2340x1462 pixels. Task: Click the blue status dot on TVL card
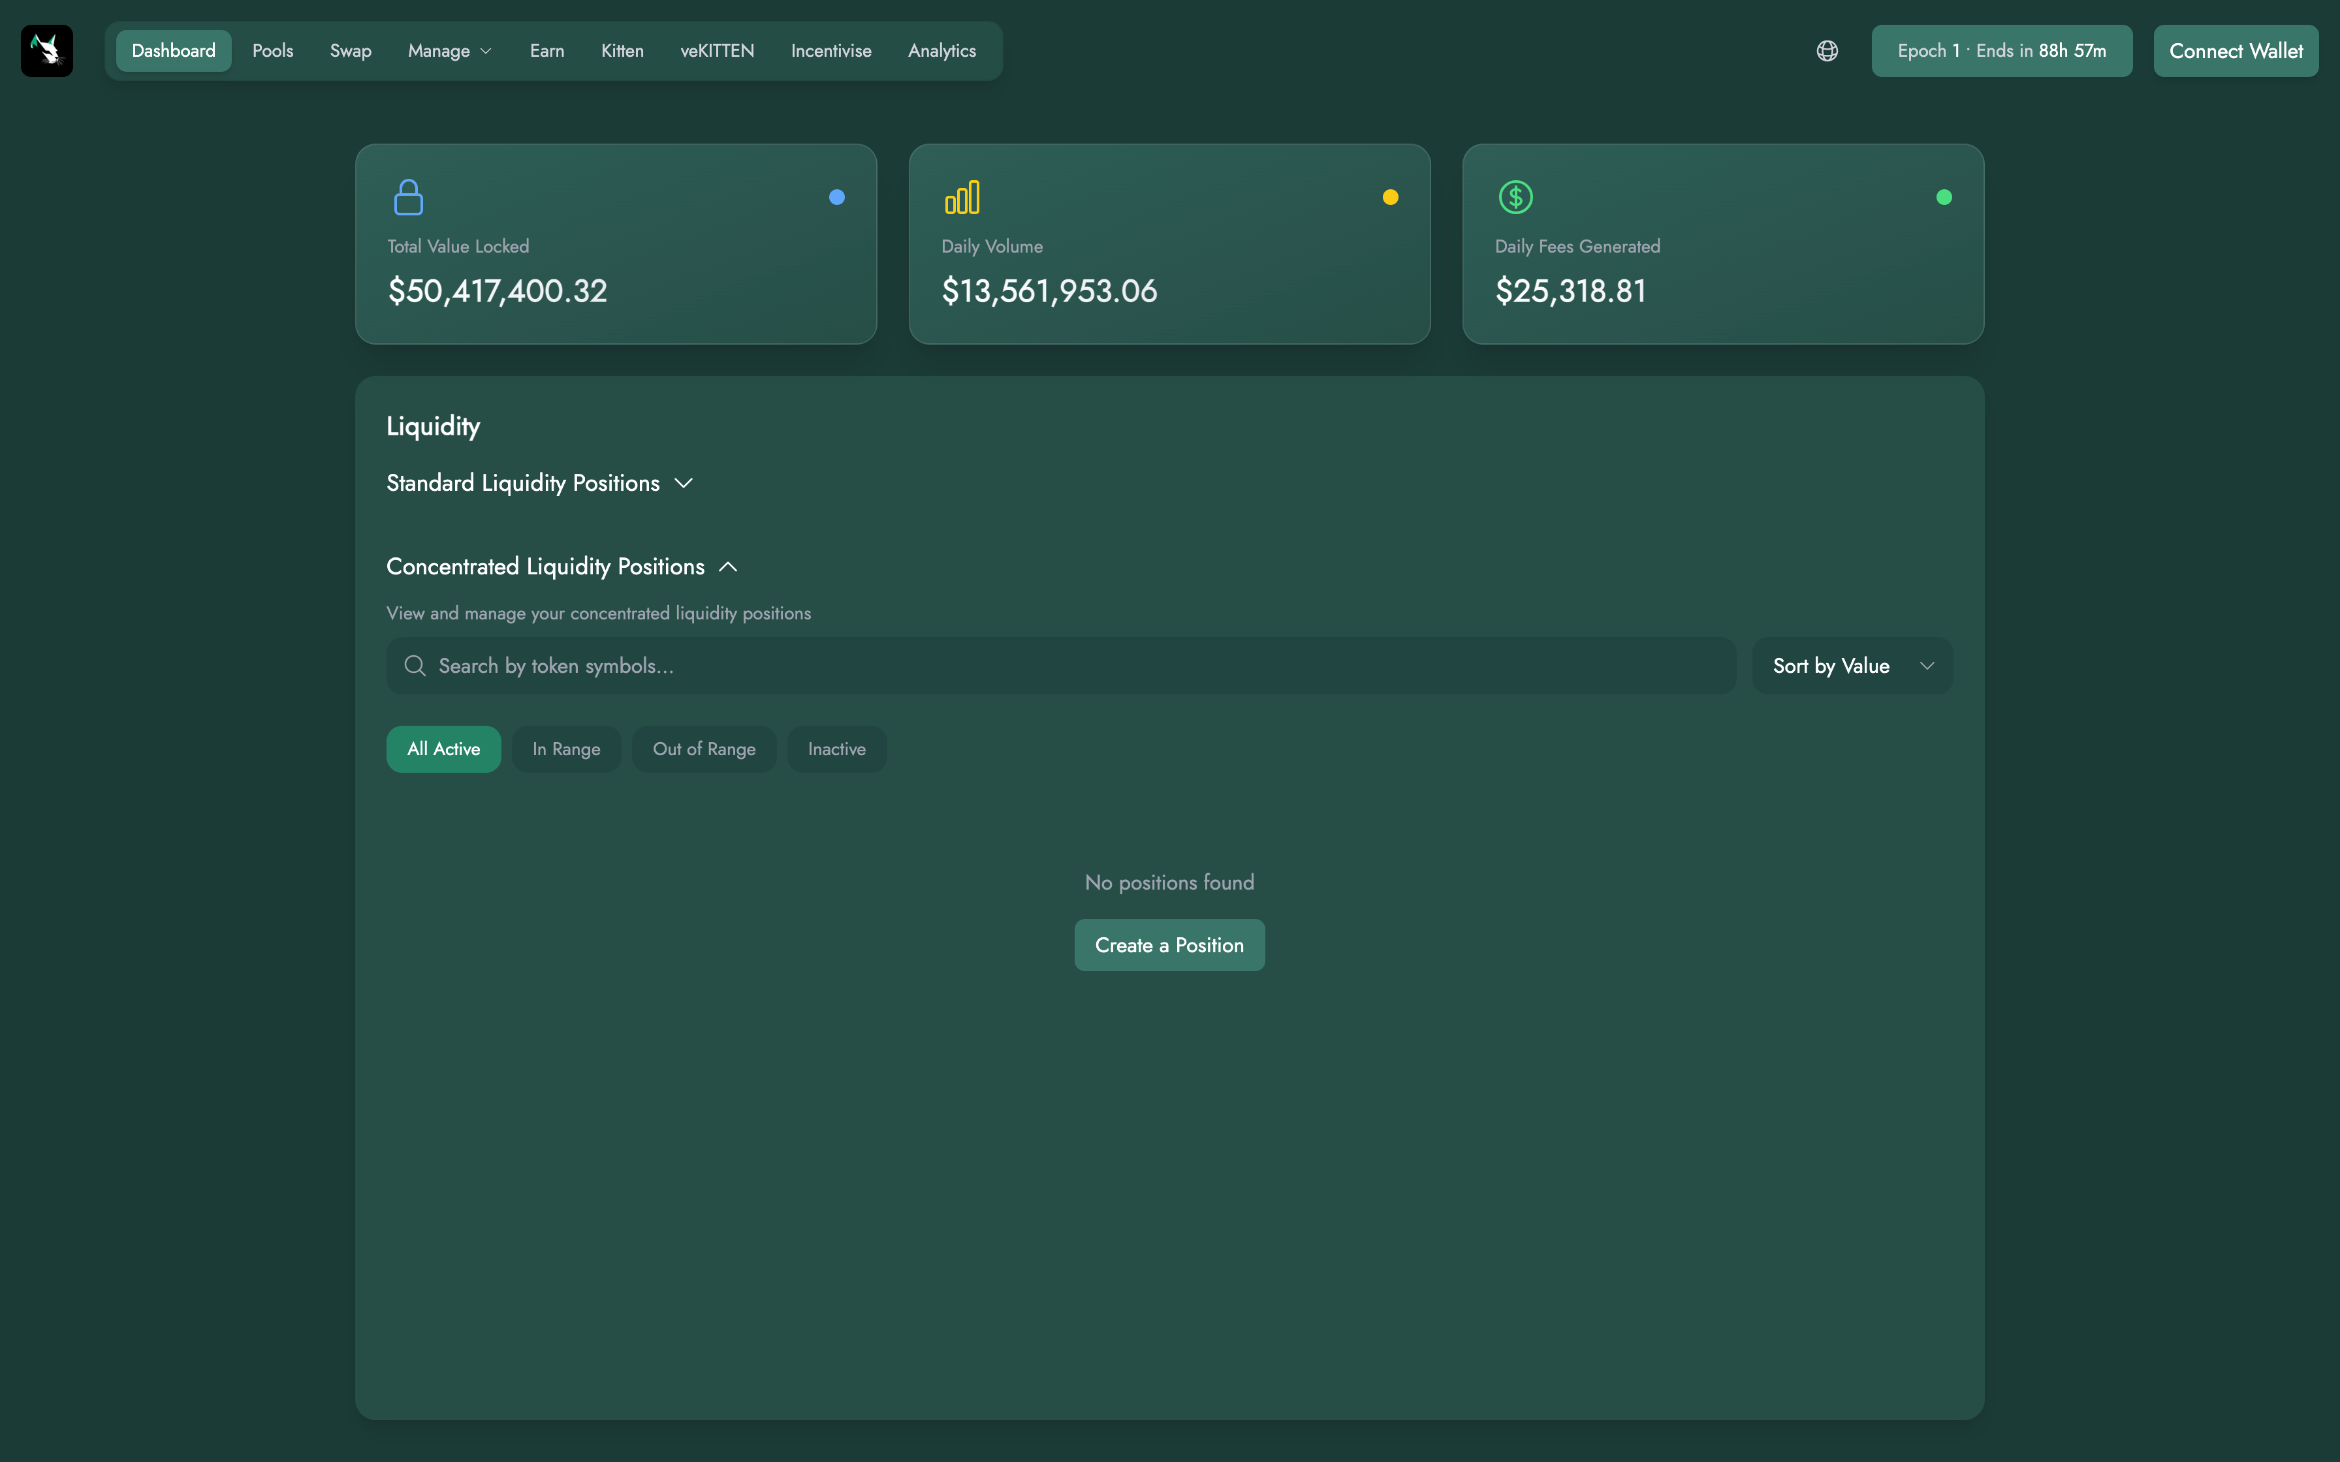click(x=836, y=197)
